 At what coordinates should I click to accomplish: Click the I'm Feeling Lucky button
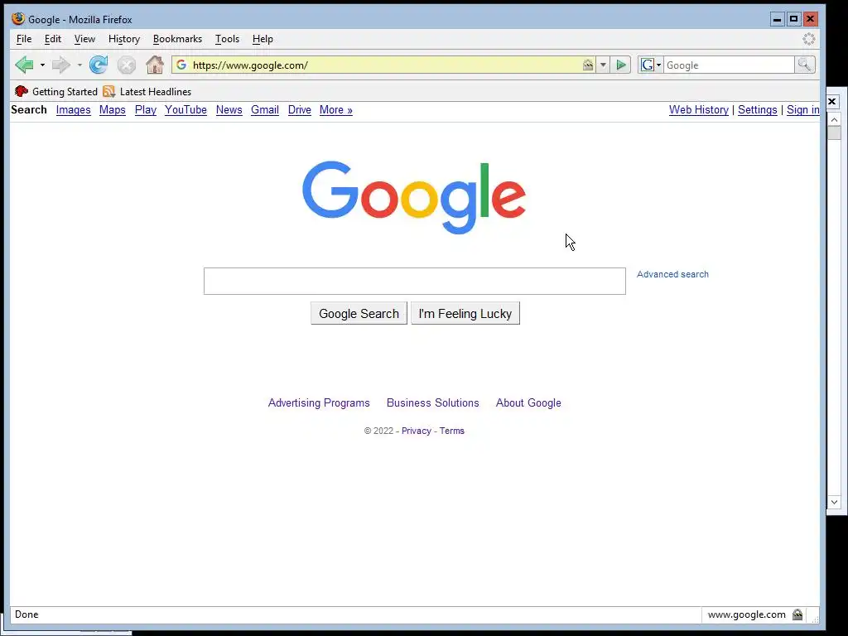(x=465, y=313)
